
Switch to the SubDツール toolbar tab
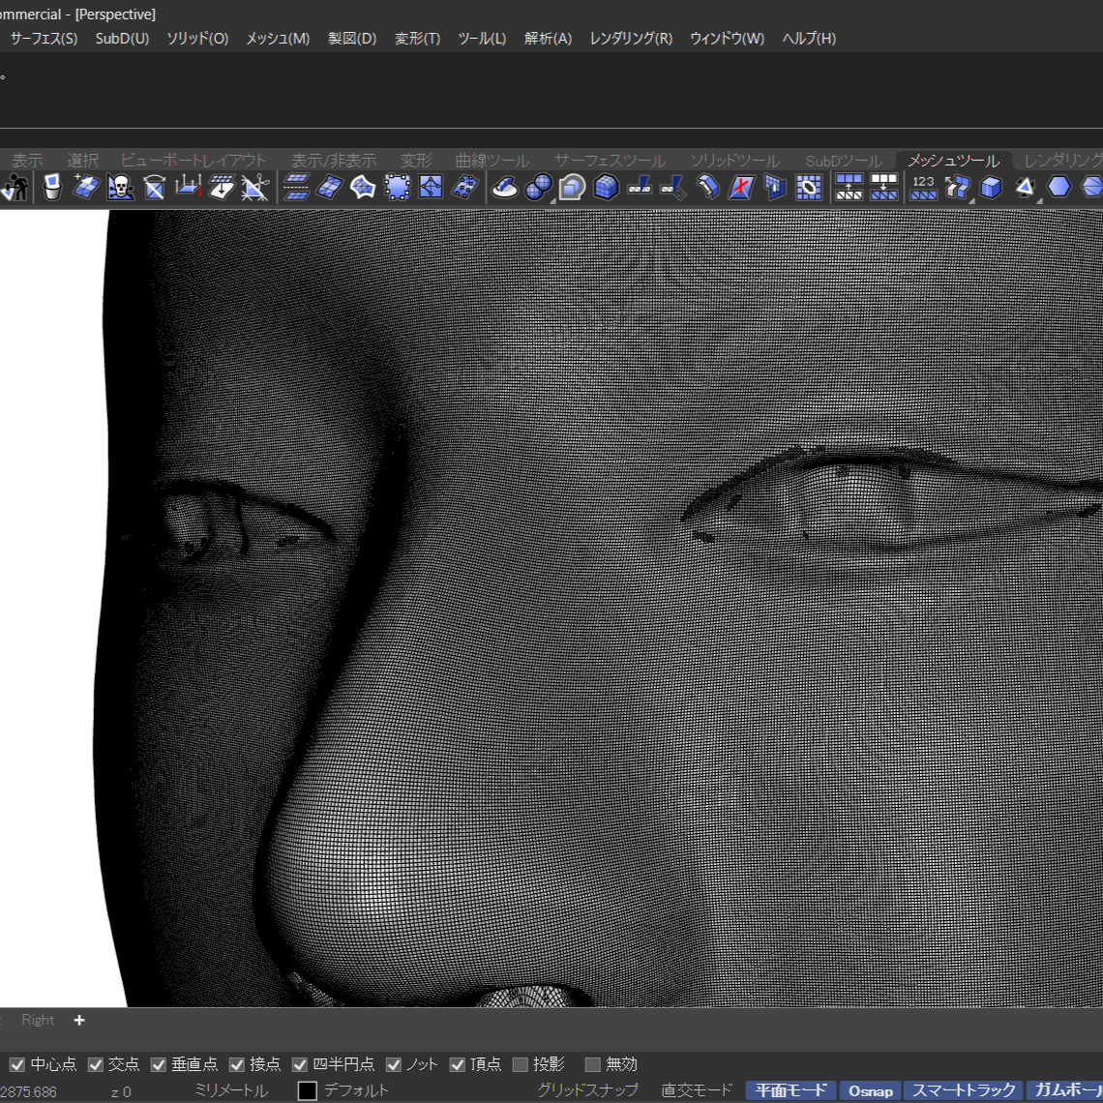click(x=844, y=161)
